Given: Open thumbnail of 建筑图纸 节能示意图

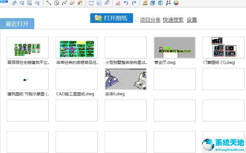Looking at the screenshot, I should click(x=28, y=79).
